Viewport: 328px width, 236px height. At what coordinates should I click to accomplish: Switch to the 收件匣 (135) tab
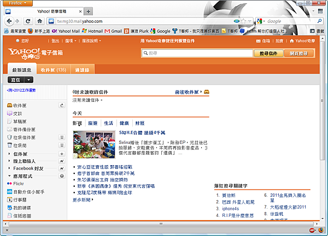point(54,70)
